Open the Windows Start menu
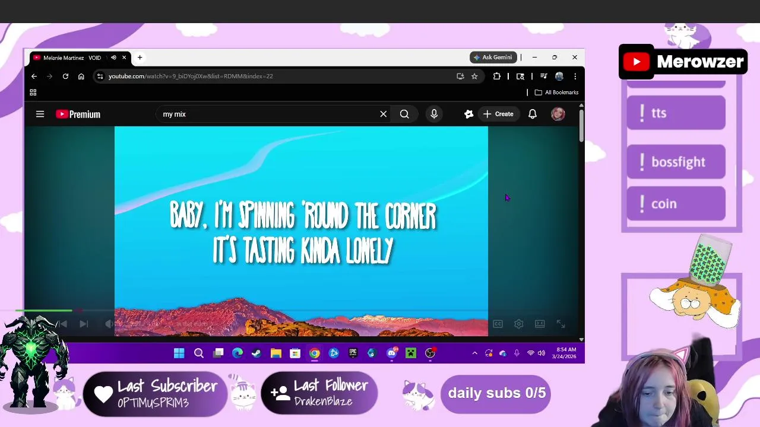 [x=179, y=353]
